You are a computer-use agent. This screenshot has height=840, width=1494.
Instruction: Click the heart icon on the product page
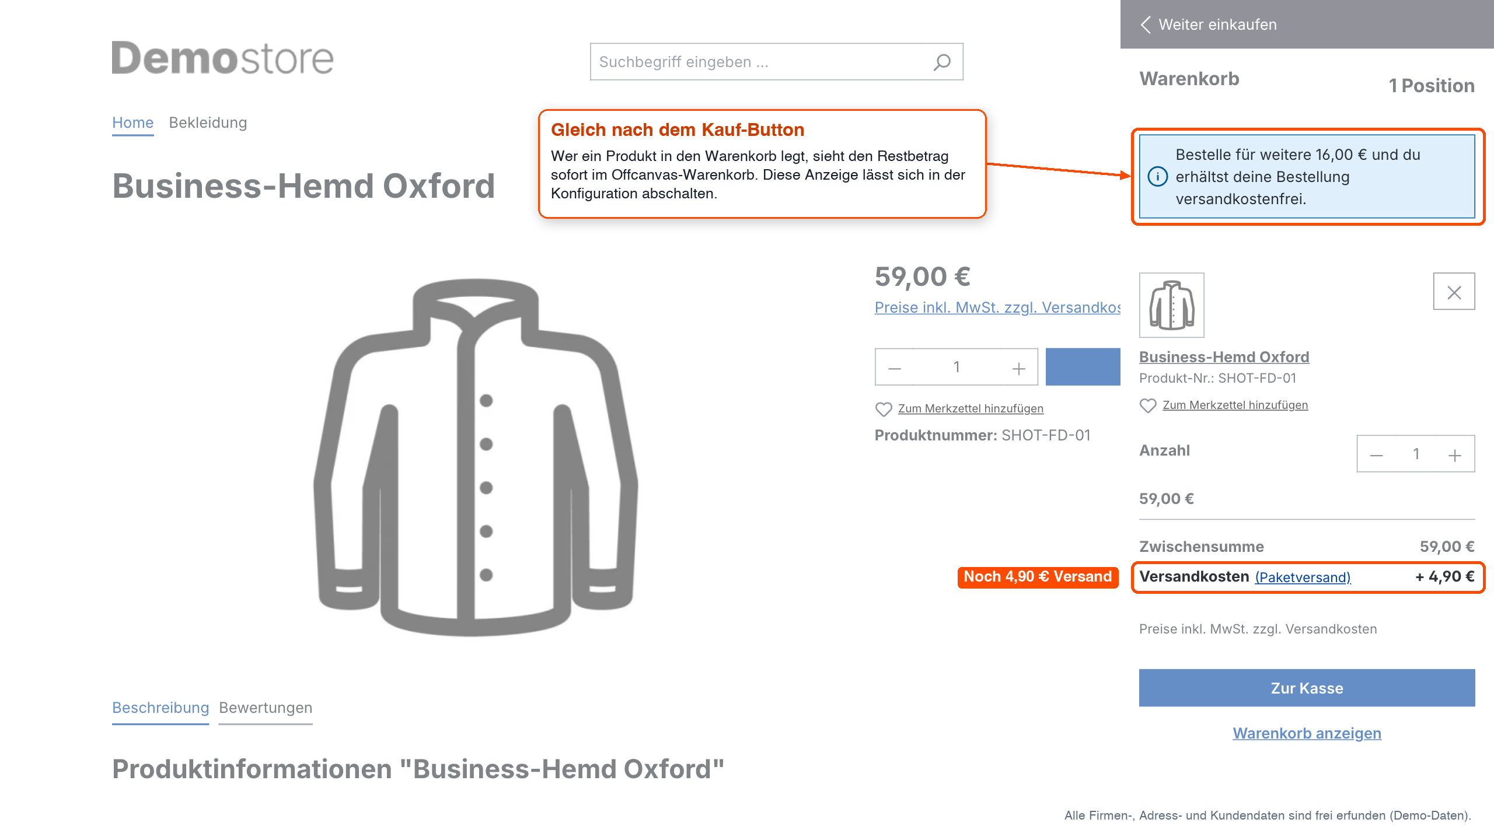tap(884, 409)
